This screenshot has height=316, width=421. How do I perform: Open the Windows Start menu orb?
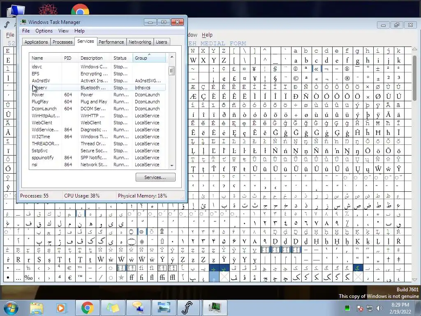11,308
